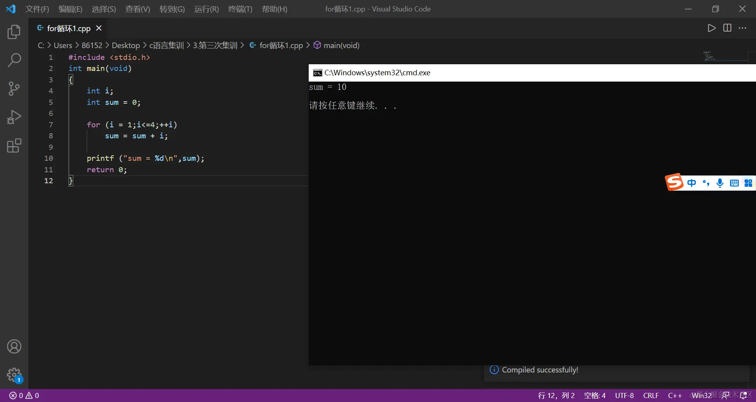Screen dimensions: 756x402
Task: Click the Sogou voice input microphone
Action: 720,183
